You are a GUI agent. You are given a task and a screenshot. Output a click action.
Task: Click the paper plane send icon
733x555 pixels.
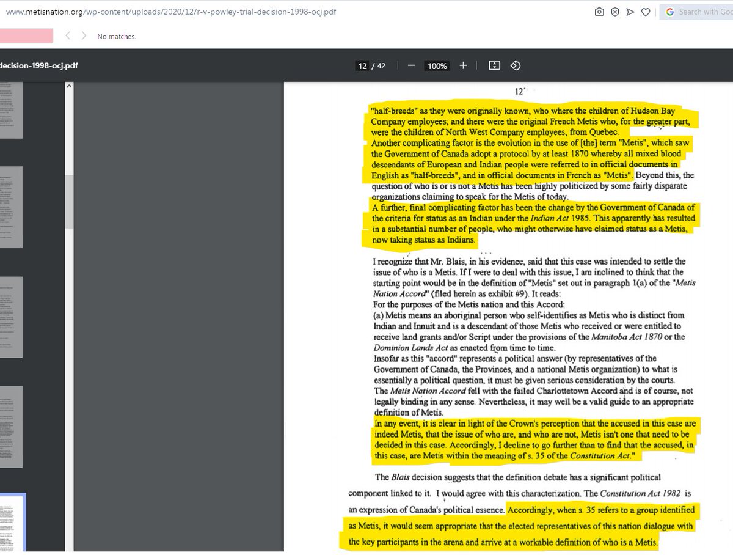click(630, 12)
